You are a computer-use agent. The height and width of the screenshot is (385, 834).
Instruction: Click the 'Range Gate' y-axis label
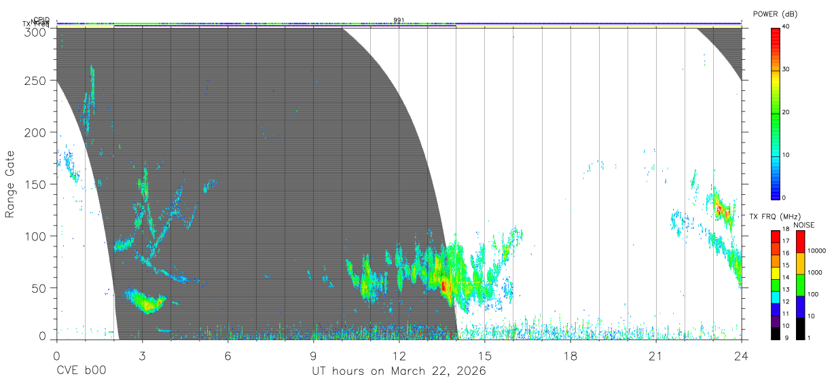(10, 184)
